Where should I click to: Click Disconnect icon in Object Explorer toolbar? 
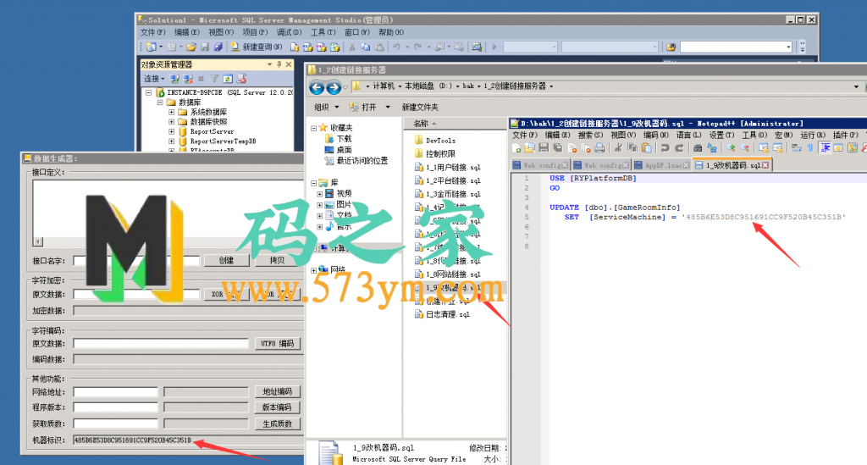(188, 79)
